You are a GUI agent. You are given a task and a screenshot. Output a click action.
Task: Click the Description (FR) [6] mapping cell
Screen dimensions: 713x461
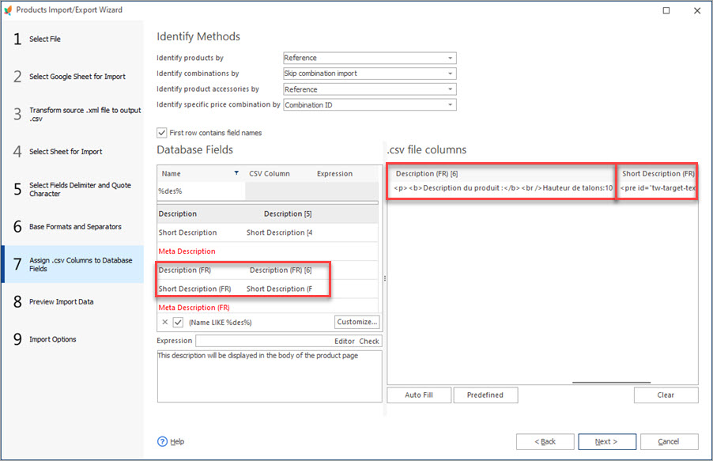281,270
